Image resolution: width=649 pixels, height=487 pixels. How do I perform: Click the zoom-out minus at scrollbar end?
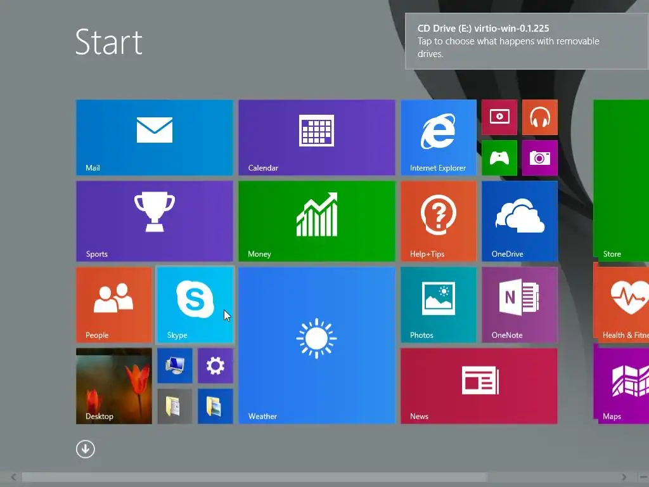pyautogui.click(x=643, y=477)
